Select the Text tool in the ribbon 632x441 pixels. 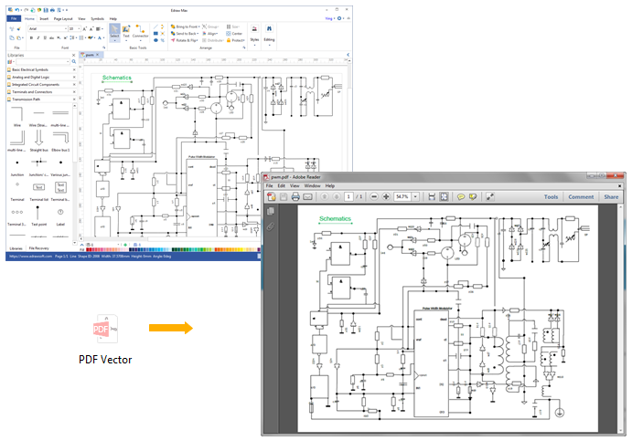point(126,32)
